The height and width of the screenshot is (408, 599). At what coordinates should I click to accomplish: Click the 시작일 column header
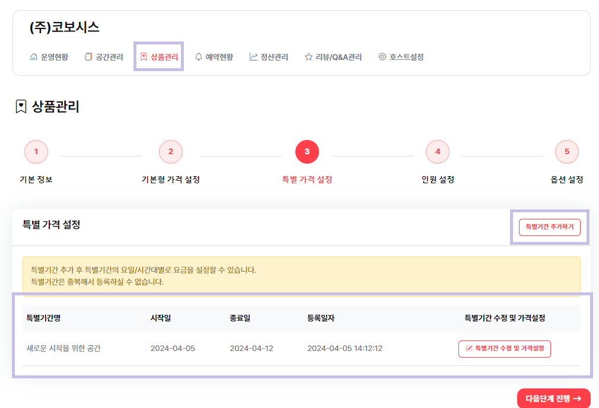point(161,318)
